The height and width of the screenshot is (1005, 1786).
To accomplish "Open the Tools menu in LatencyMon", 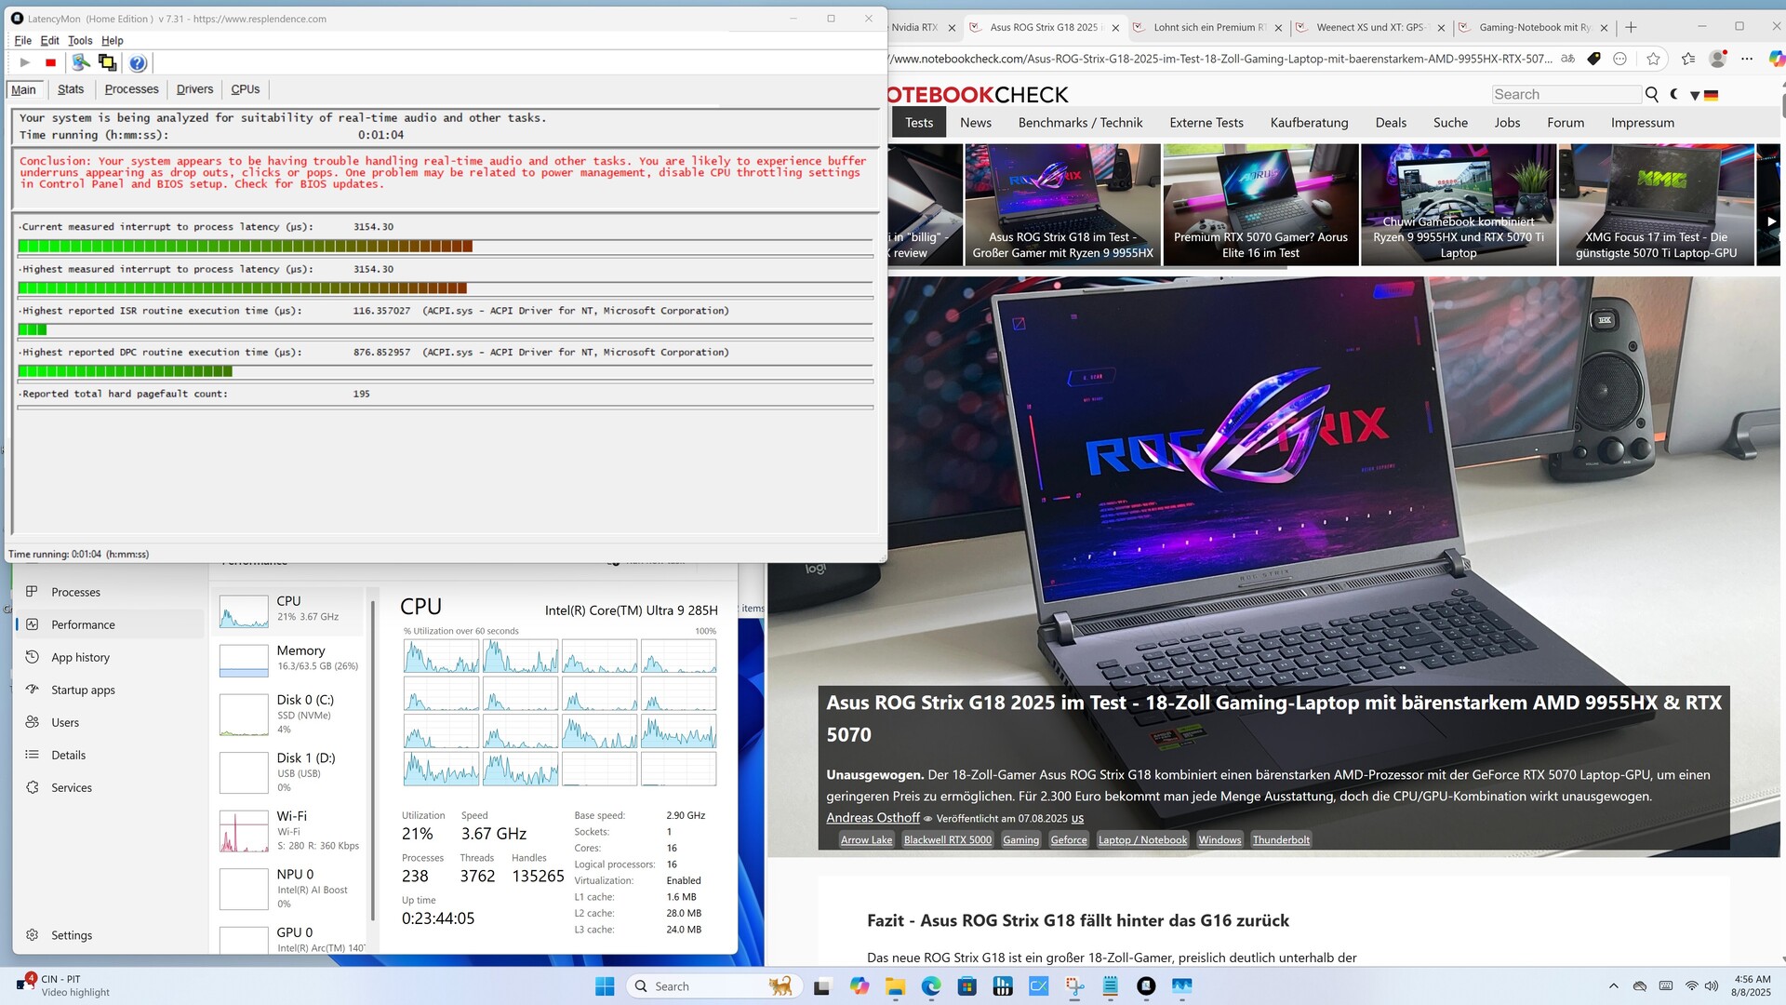I will coord(80,40).
